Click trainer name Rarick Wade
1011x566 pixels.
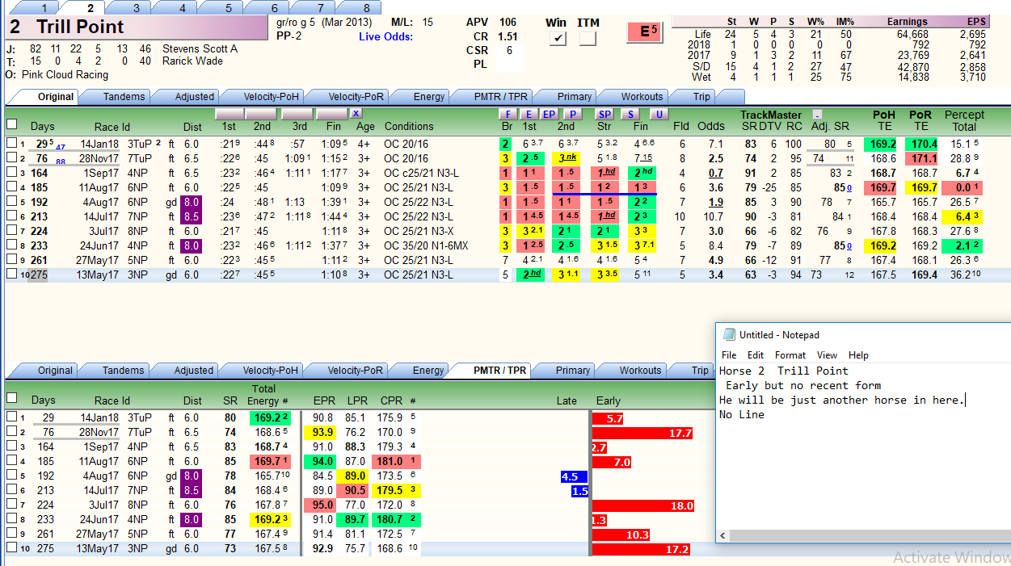tap(192, 61)
